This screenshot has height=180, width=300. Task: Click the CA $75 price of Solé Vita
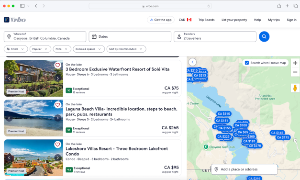pyautogui.click(x=171, y=88)
